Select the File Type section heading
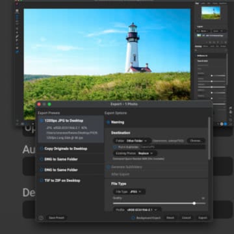Image resolution: width=234 pixels, height=234 pixels. click(x=119, y=184)
